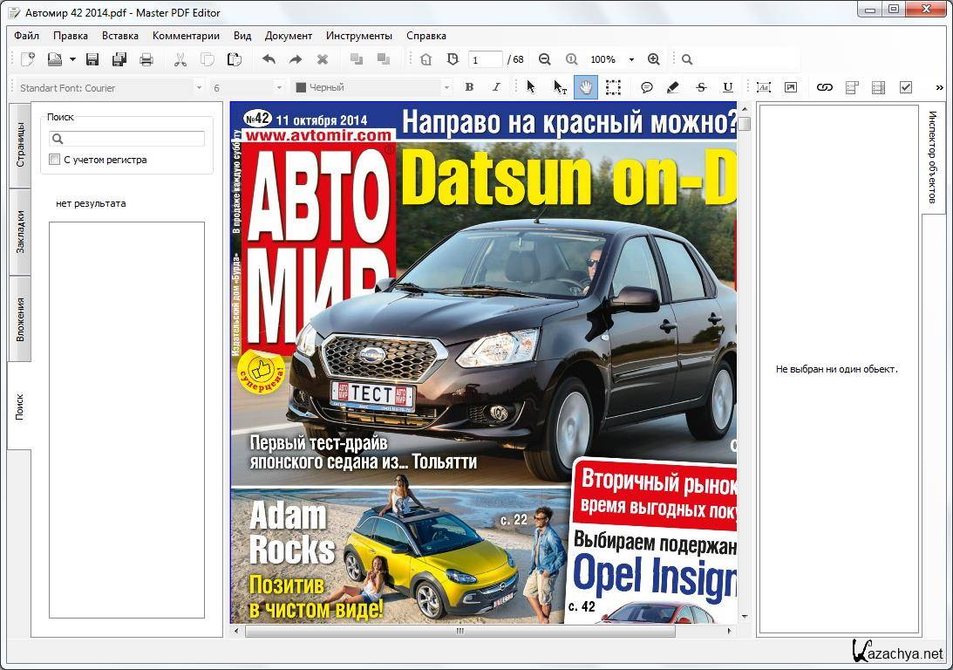Click the Print icon
Screen dimensions: 953x670
pos(146,59)
